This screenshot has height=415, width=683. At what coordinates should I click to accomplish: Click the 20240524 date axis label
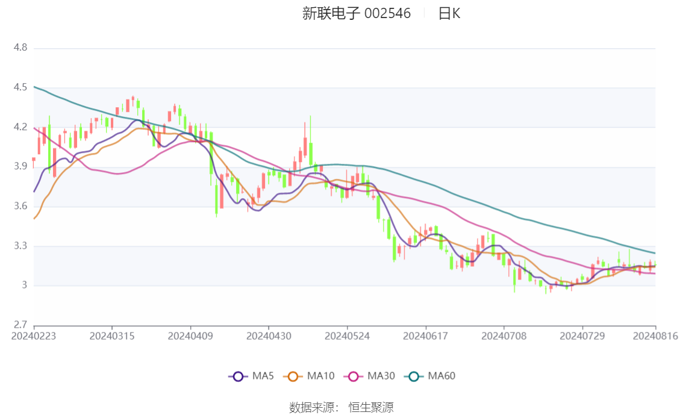347,335
